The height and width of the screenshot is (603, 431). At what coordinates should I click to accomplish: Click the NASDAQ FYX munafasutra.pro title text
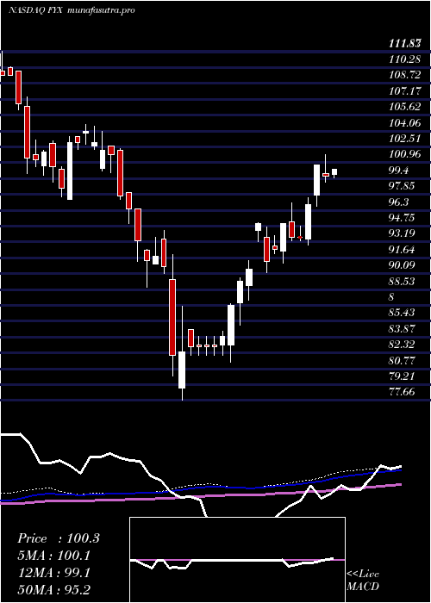72,10
